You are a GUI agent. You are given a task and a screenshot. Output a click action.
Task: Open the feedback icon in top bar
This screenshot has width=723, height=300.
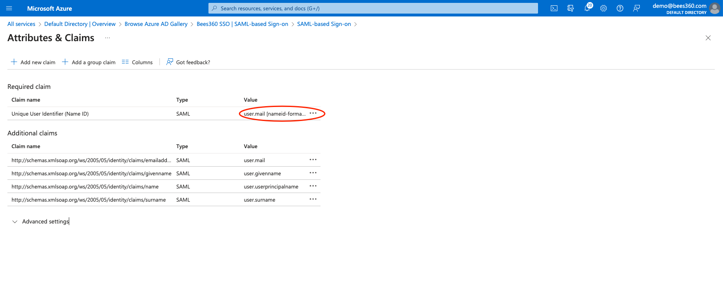pos(636,8)
